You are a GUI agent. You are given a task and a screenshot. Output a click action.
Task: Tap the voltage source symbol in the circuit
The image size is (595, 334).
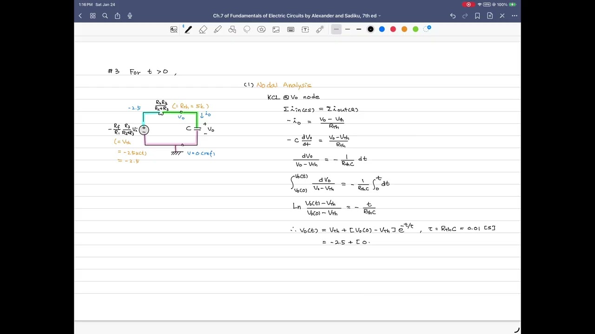[x=144, y=130]
